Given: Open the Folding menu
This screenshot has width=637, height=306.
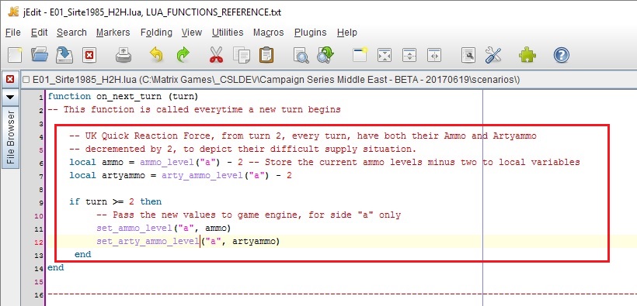Looking at the screenshot, I should click(156, 33).
